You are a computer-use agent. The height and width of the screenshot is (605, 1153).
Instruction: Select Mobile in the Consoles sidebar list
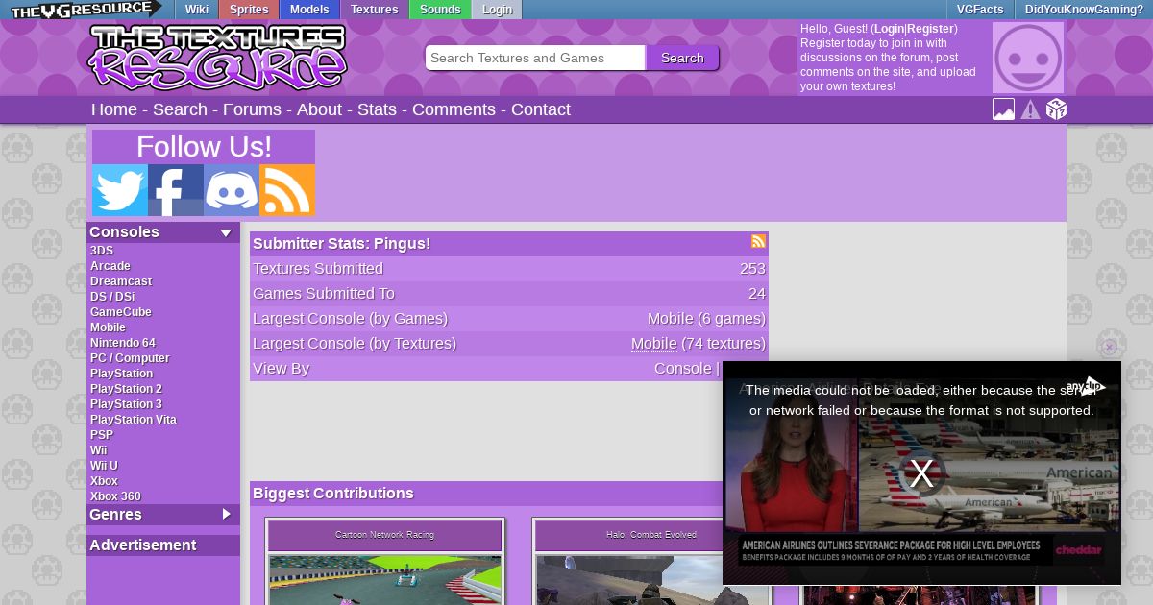pos(108,327)
